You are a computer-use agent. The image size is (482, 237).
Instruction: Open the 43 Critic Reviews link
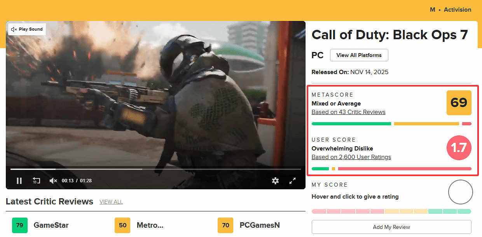(x=348, y=112)
